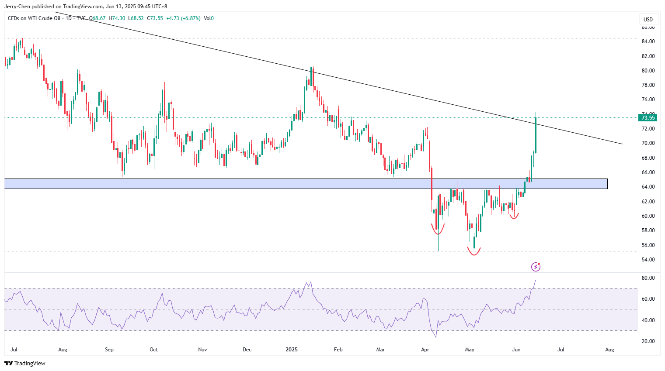Screen dimensions: 665x371
Task: Click the 80.00 label on RSI axis
Action: click(x=648, y=278)
